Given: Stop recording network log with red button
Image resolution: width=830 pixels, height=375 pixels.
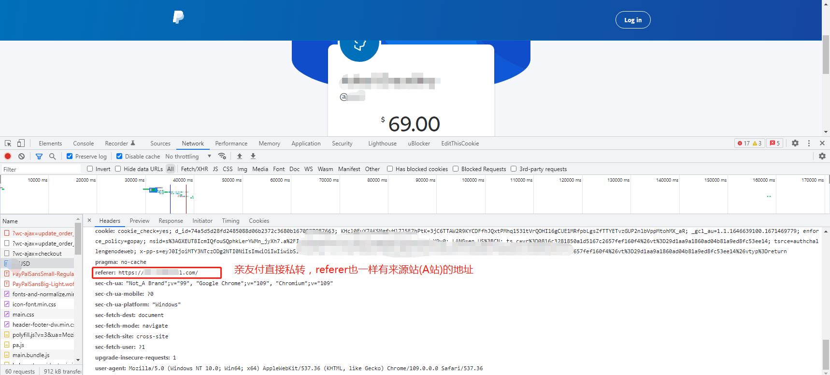Looking at the screenshot, I should 8,156.
